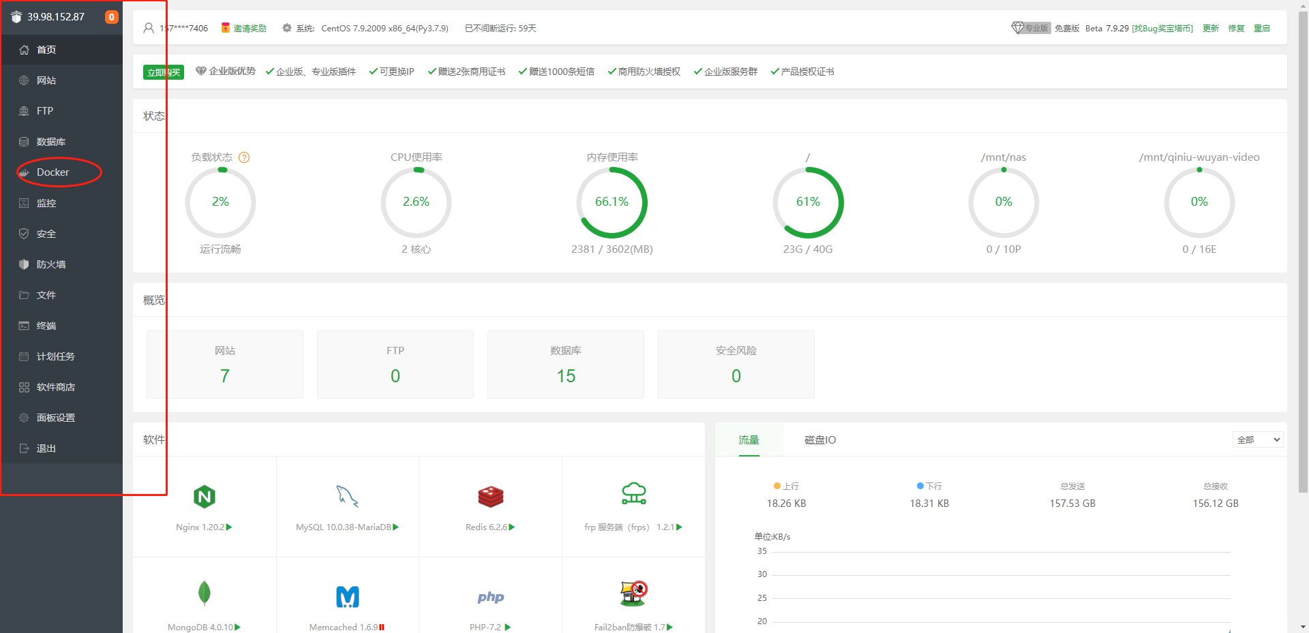1309x633 pixels.
Task: Open FTP management in sidebar
Action: (61, 111)
